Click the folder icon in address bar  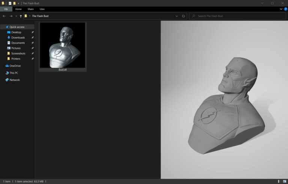26,16
